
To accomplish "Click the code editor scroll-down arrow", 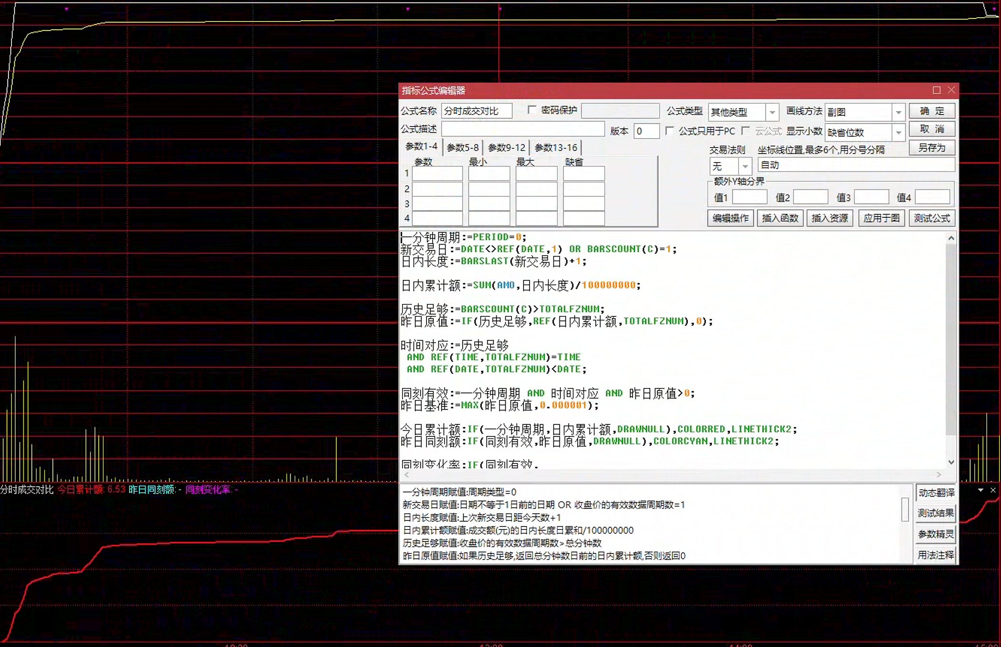I will (951, 462).
